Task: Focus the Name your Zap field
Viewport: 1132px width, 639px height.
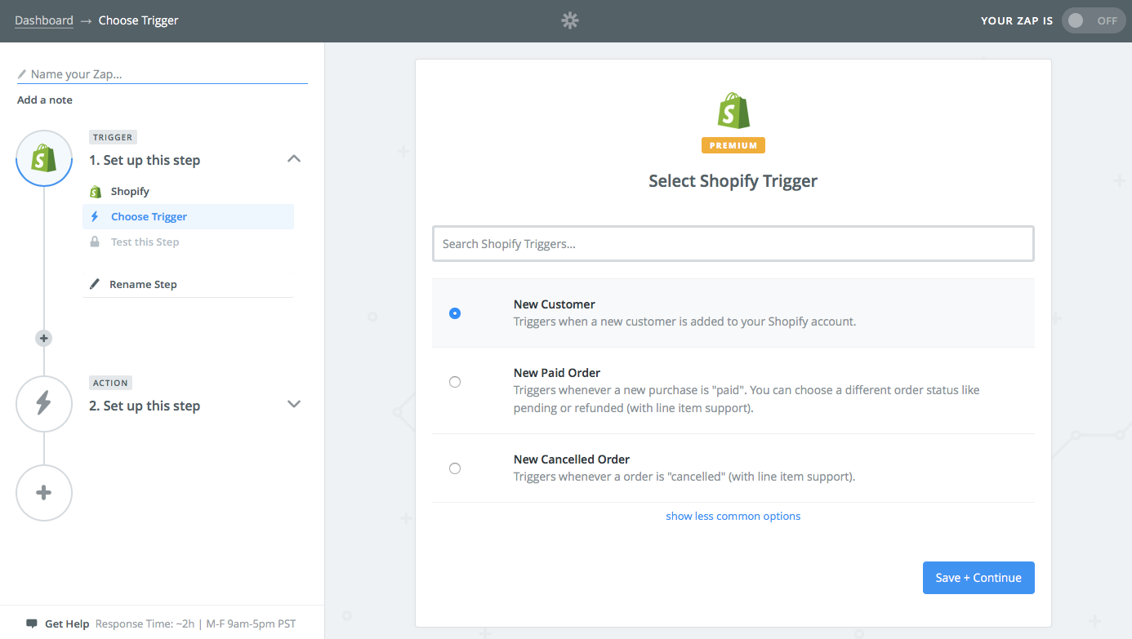Action: pos(163,74)
